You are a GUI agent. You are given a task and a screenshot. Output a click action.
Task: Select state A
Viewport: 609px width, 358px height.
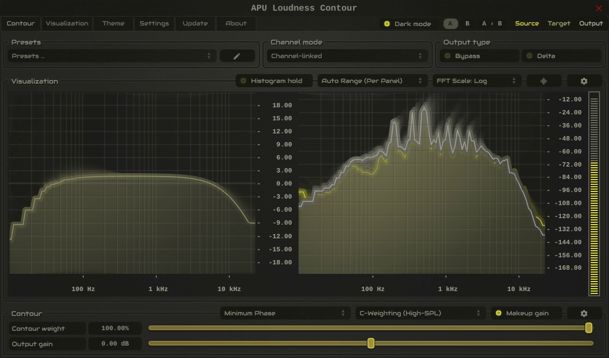click(x=451, y=24)
